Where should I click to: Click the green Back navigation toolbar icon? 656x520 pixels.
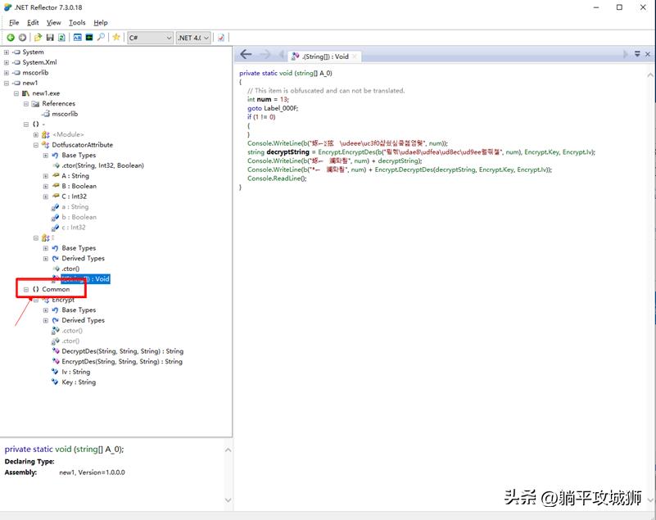(x=11, y=38)
